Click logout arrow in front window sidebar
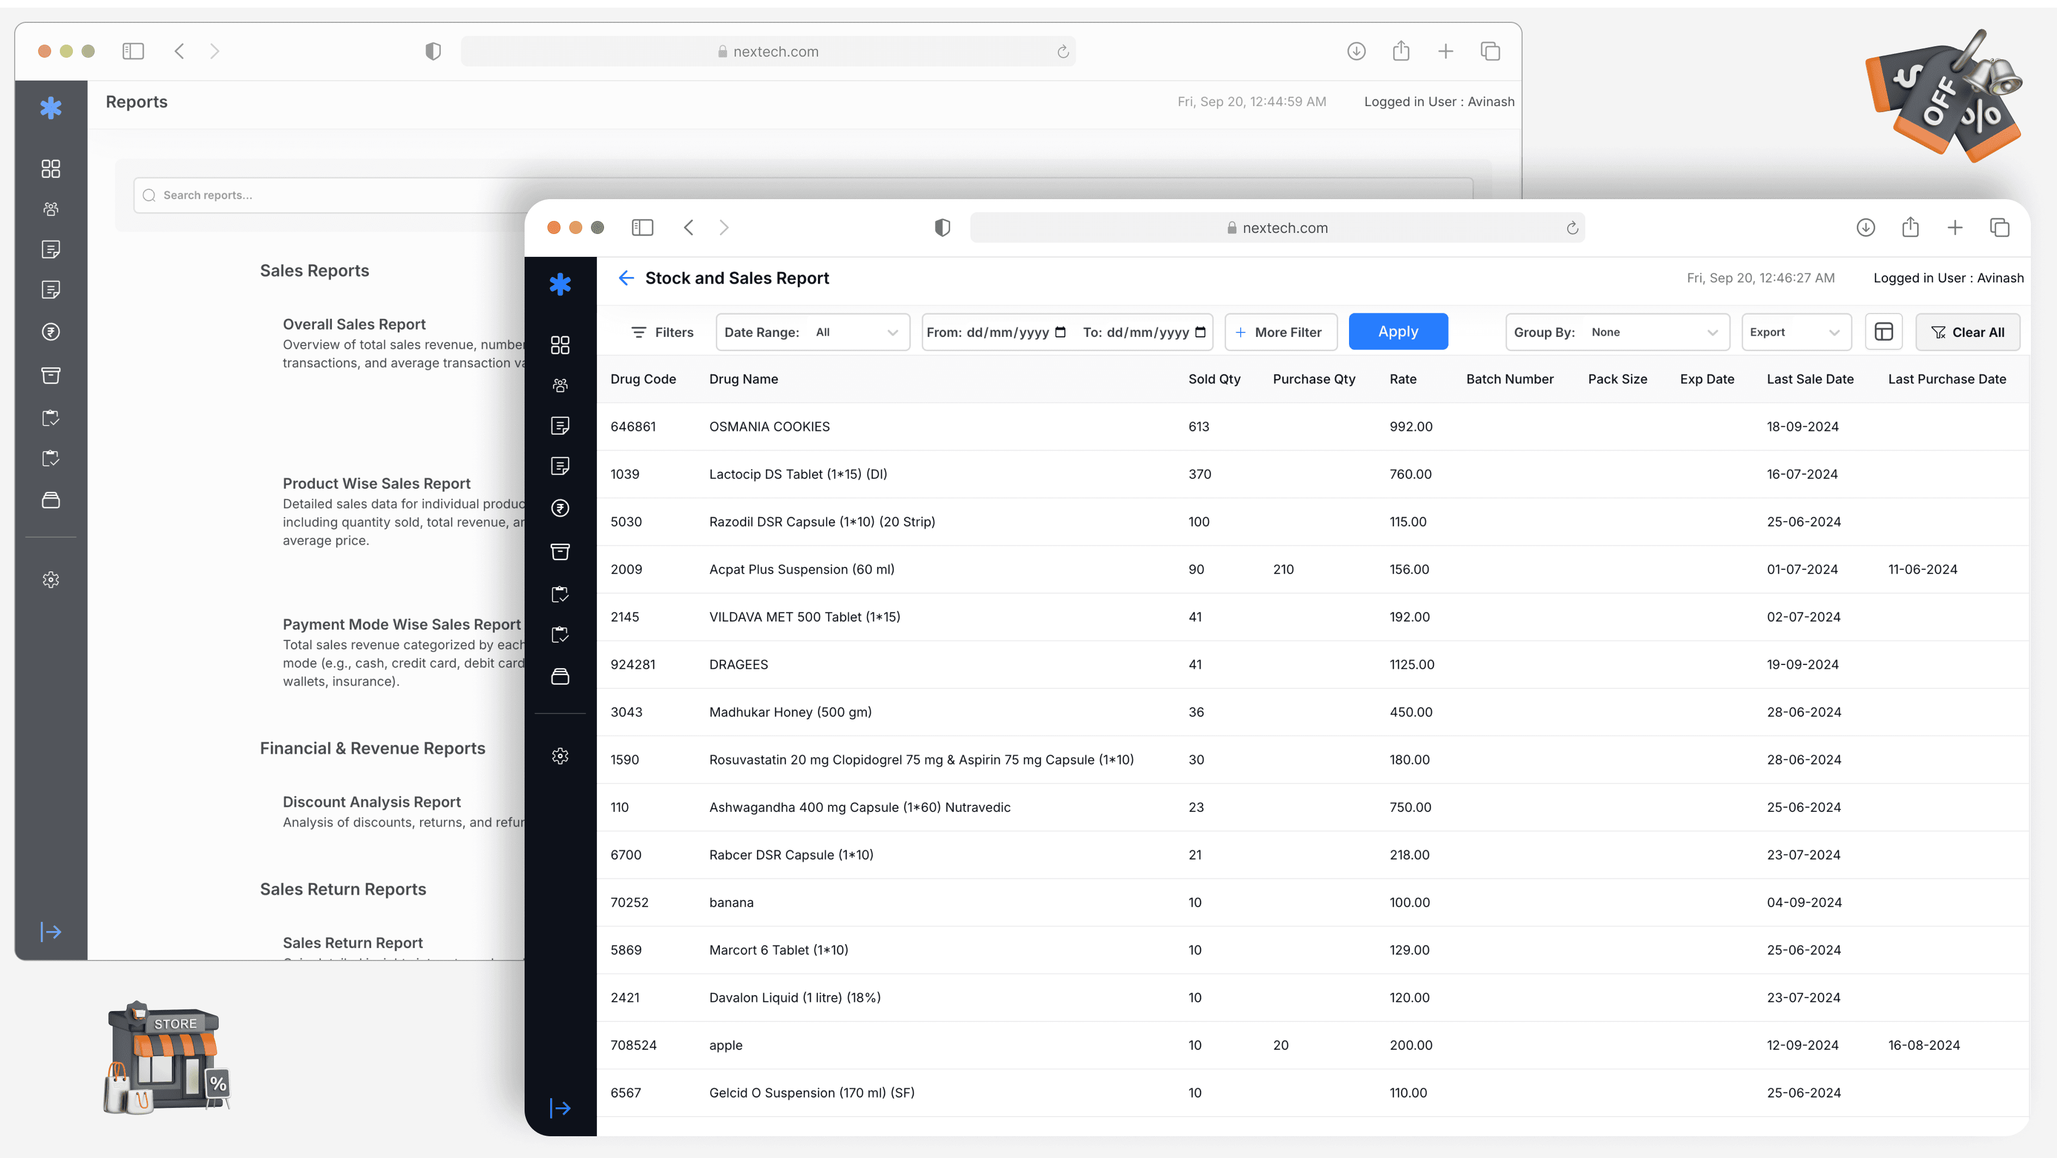Viewport: 2057px width, 1158px height. click(x=560, y=1108)
